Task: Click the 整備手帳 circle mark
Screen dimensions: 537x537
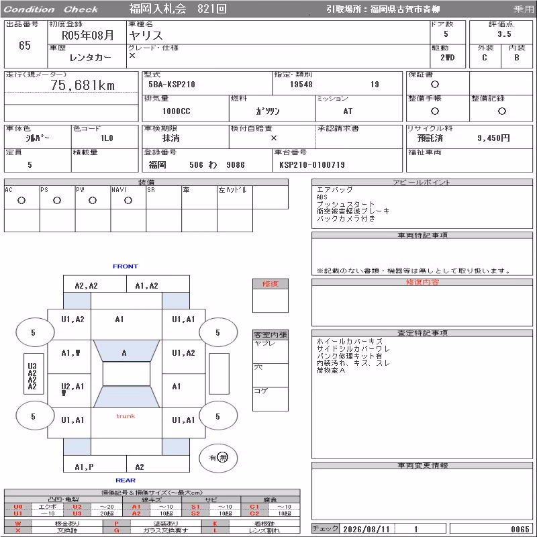Action: pos(434,111)
